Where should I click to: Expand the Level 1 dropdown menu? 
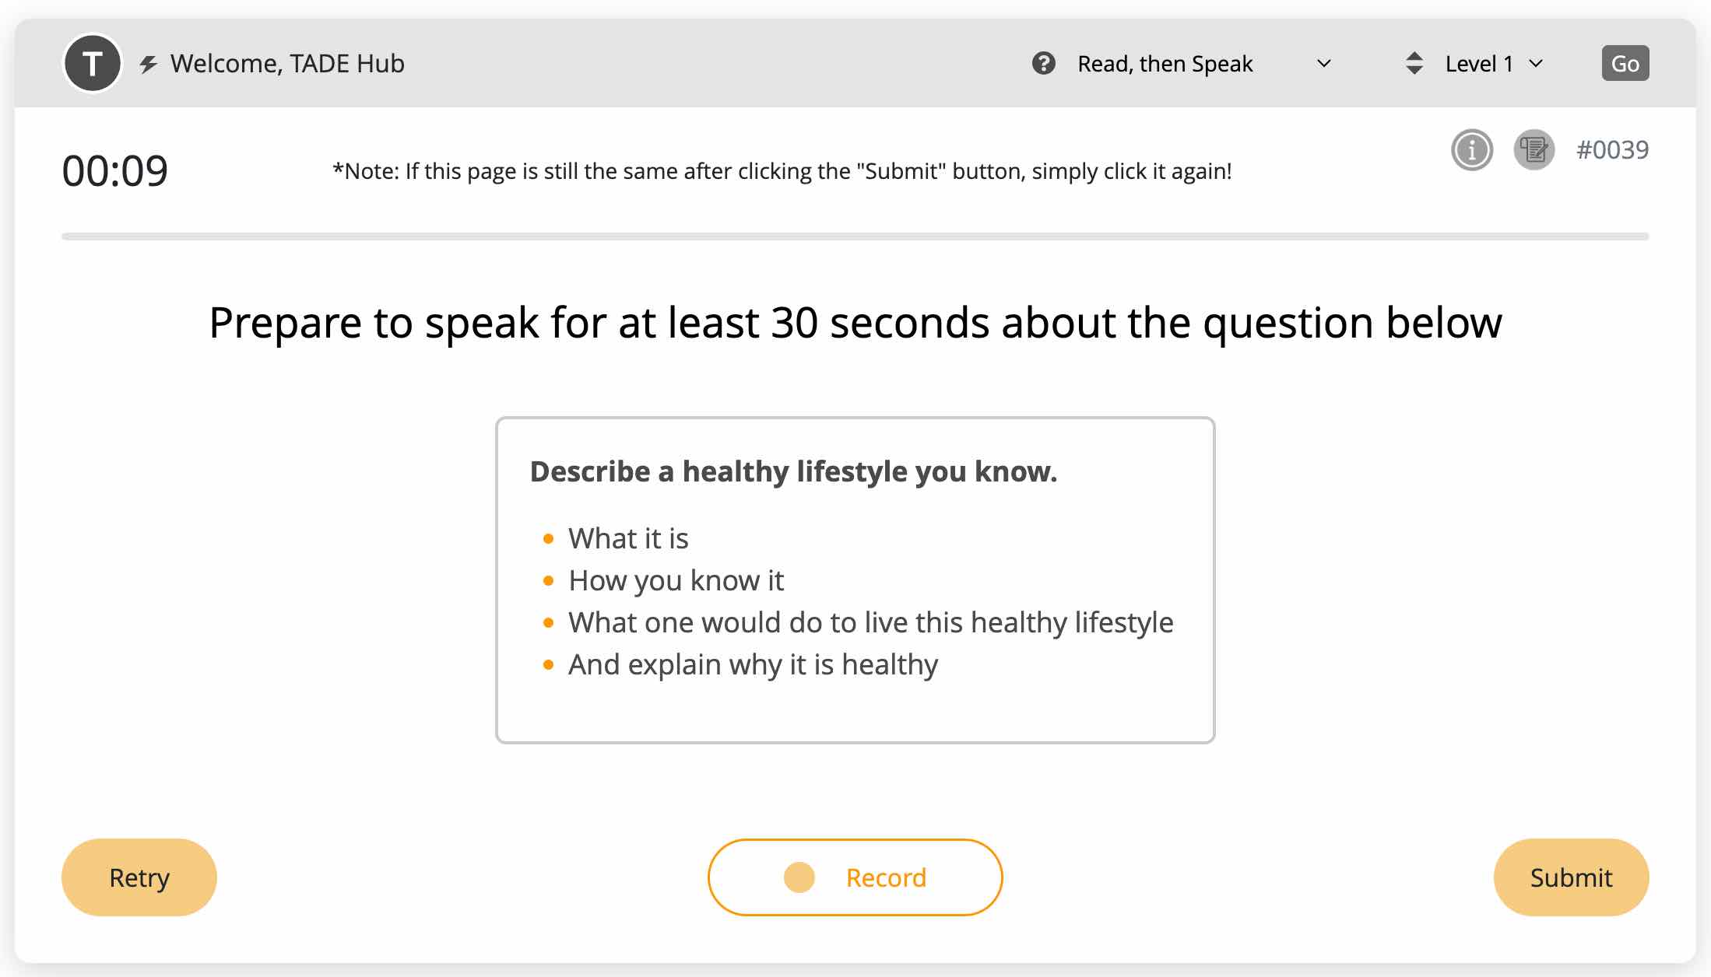tap(1491, 62)
